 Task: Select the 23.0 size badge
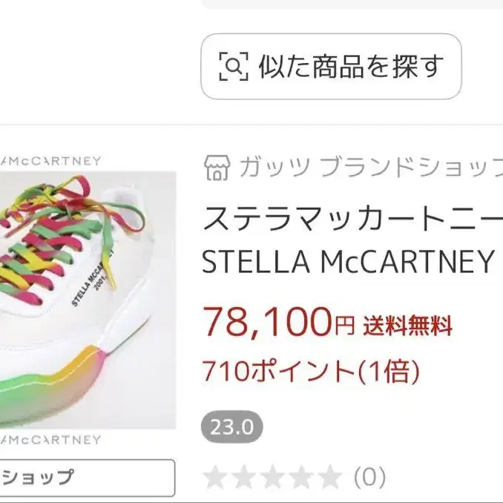232,427
